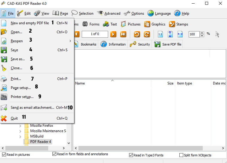Click the magnifier icon beside Page setup...
Image resolution: width=227 pixels, height=163 pixels.
pos(4,88)
